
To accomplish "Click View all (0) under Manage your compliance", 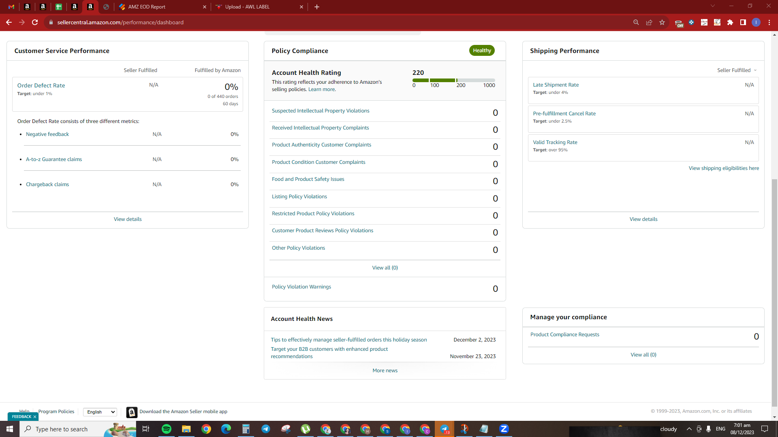I will coord(643,355).
